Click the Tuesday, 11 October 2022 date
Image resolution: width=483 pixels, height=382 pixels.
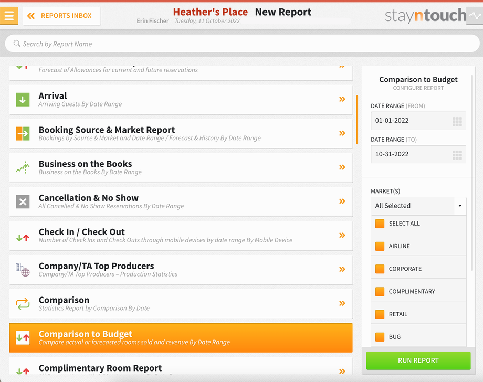[x=207, y=21]
